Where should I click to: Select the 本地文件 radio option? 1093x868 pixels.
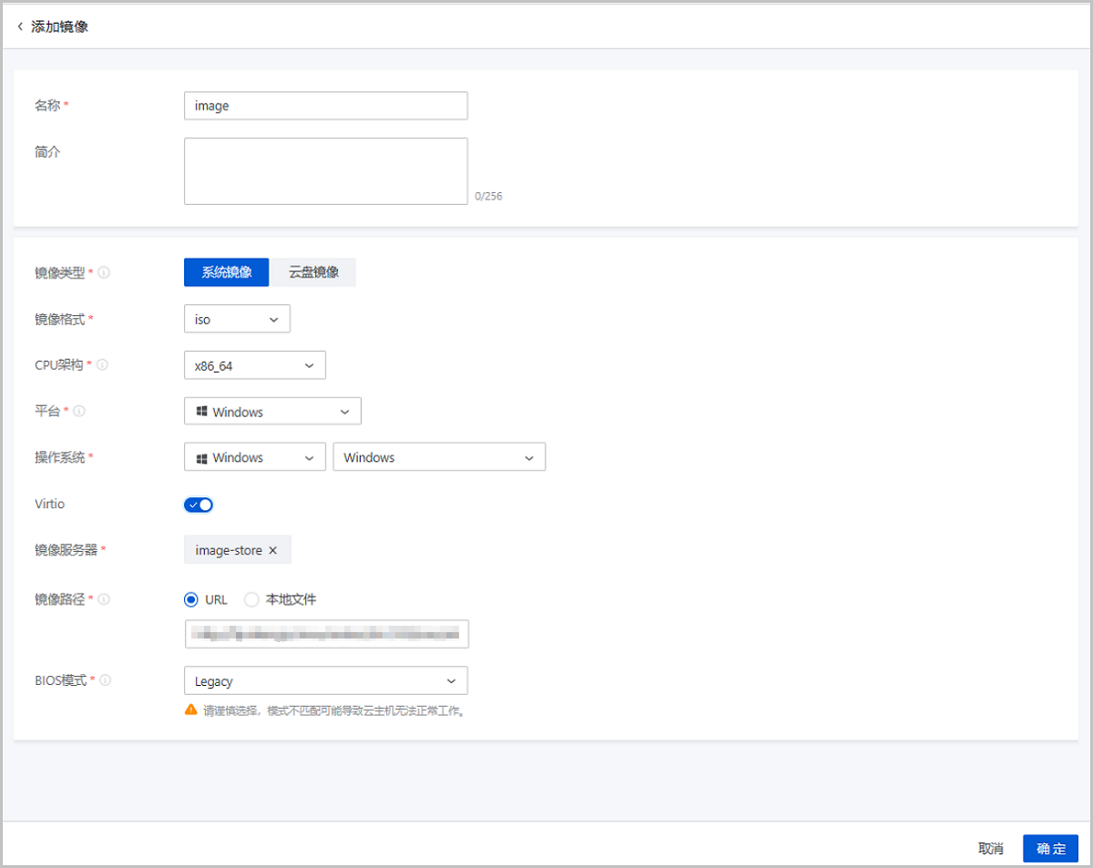tap(251, 599)
